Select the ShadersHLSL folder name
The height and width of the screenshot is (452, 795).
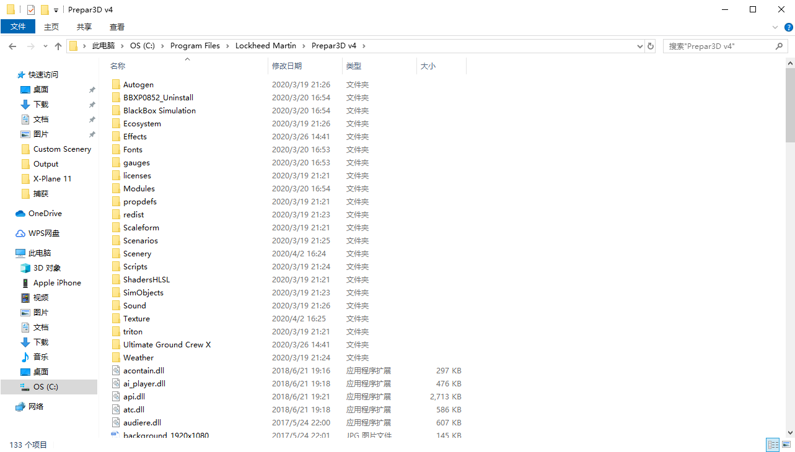tap(146, 280)
